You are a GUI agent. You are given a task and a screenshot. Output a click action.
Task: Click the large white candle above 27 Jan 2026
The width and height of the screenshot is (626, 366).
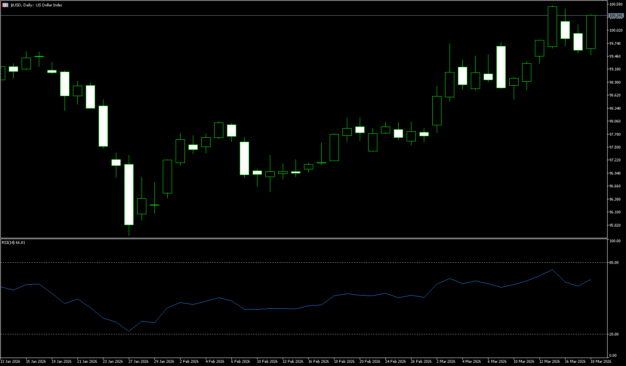129,194
